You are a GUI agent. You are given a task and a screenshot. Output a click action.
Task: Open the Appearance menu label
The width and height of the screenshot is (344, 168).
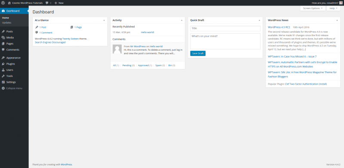(x=13, y=58)
